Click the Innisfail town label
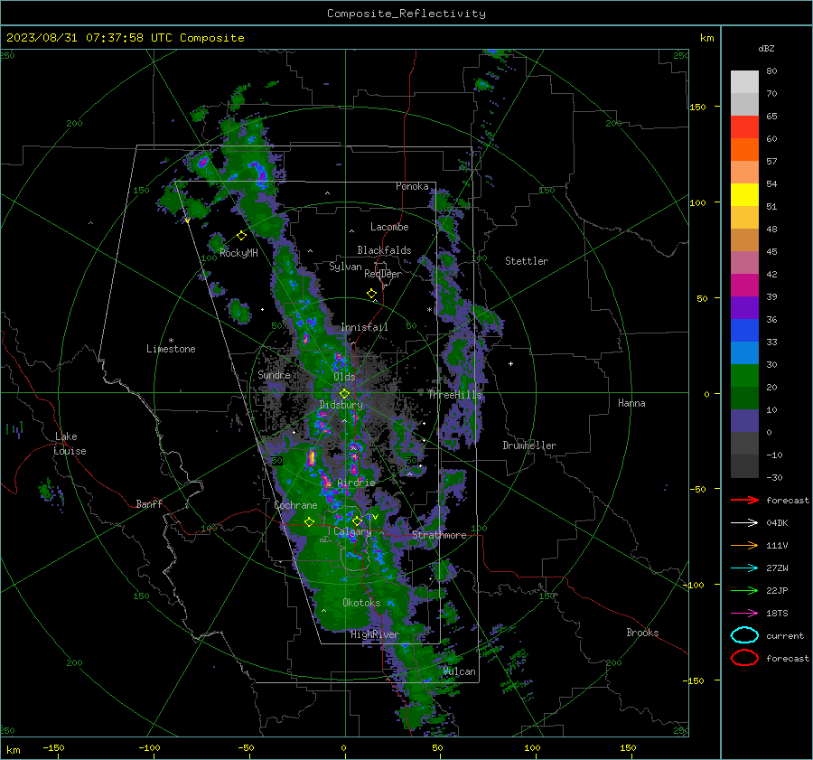 [364, 327]
